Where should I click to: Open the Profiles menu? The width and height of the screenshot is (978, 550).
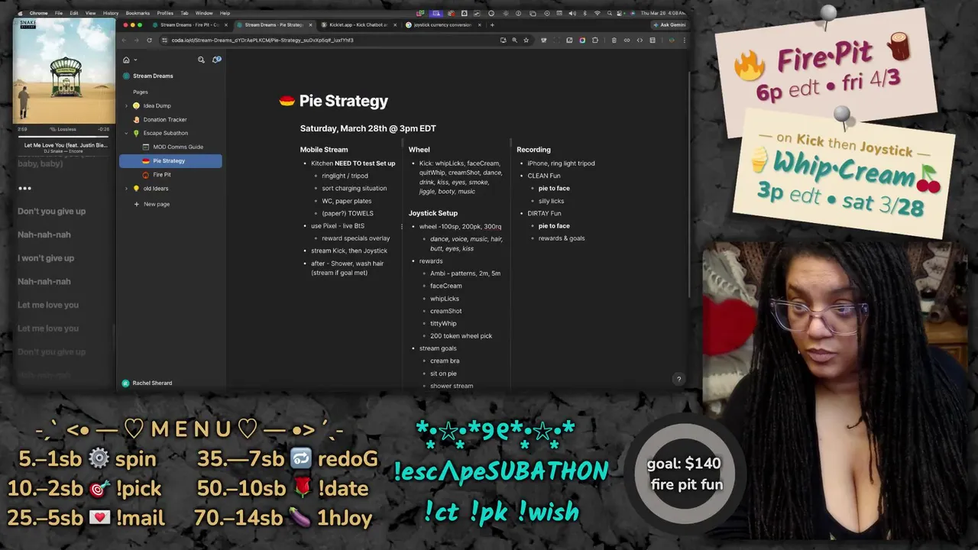[x=165, y=13]
